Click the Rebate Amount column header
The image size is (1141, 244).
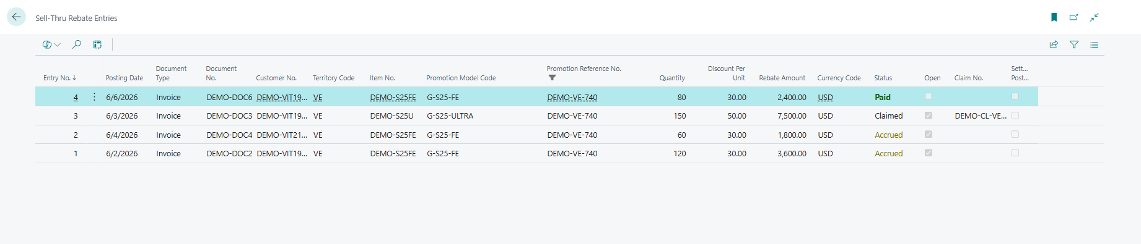tap(782, 78)
